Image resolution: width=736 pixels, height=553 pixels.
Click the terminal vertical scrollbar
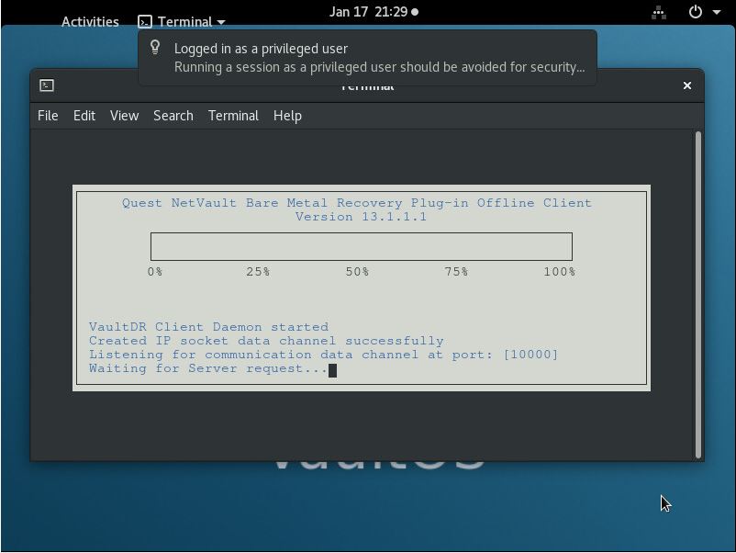698,295
